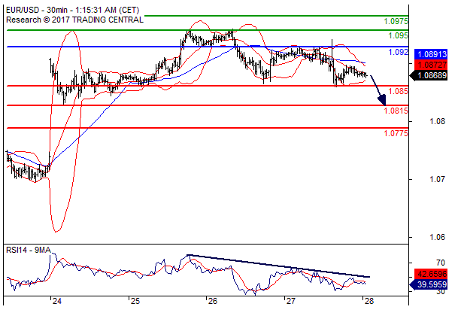Click the date label 24
461x322 pixels.
point(57,301)
